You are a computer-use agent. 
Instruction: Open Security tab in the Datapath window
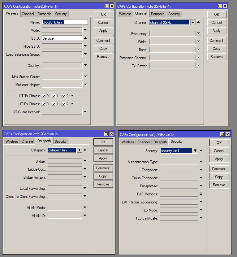pyautogui.click(x=60, y=141)
